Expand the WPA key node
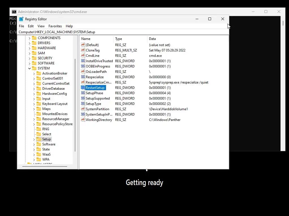289x216 pixels. click(34, 160)
